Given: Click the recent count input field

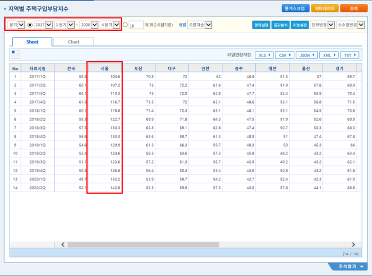Looking at the screenshot, I should [x=136, y=25].
